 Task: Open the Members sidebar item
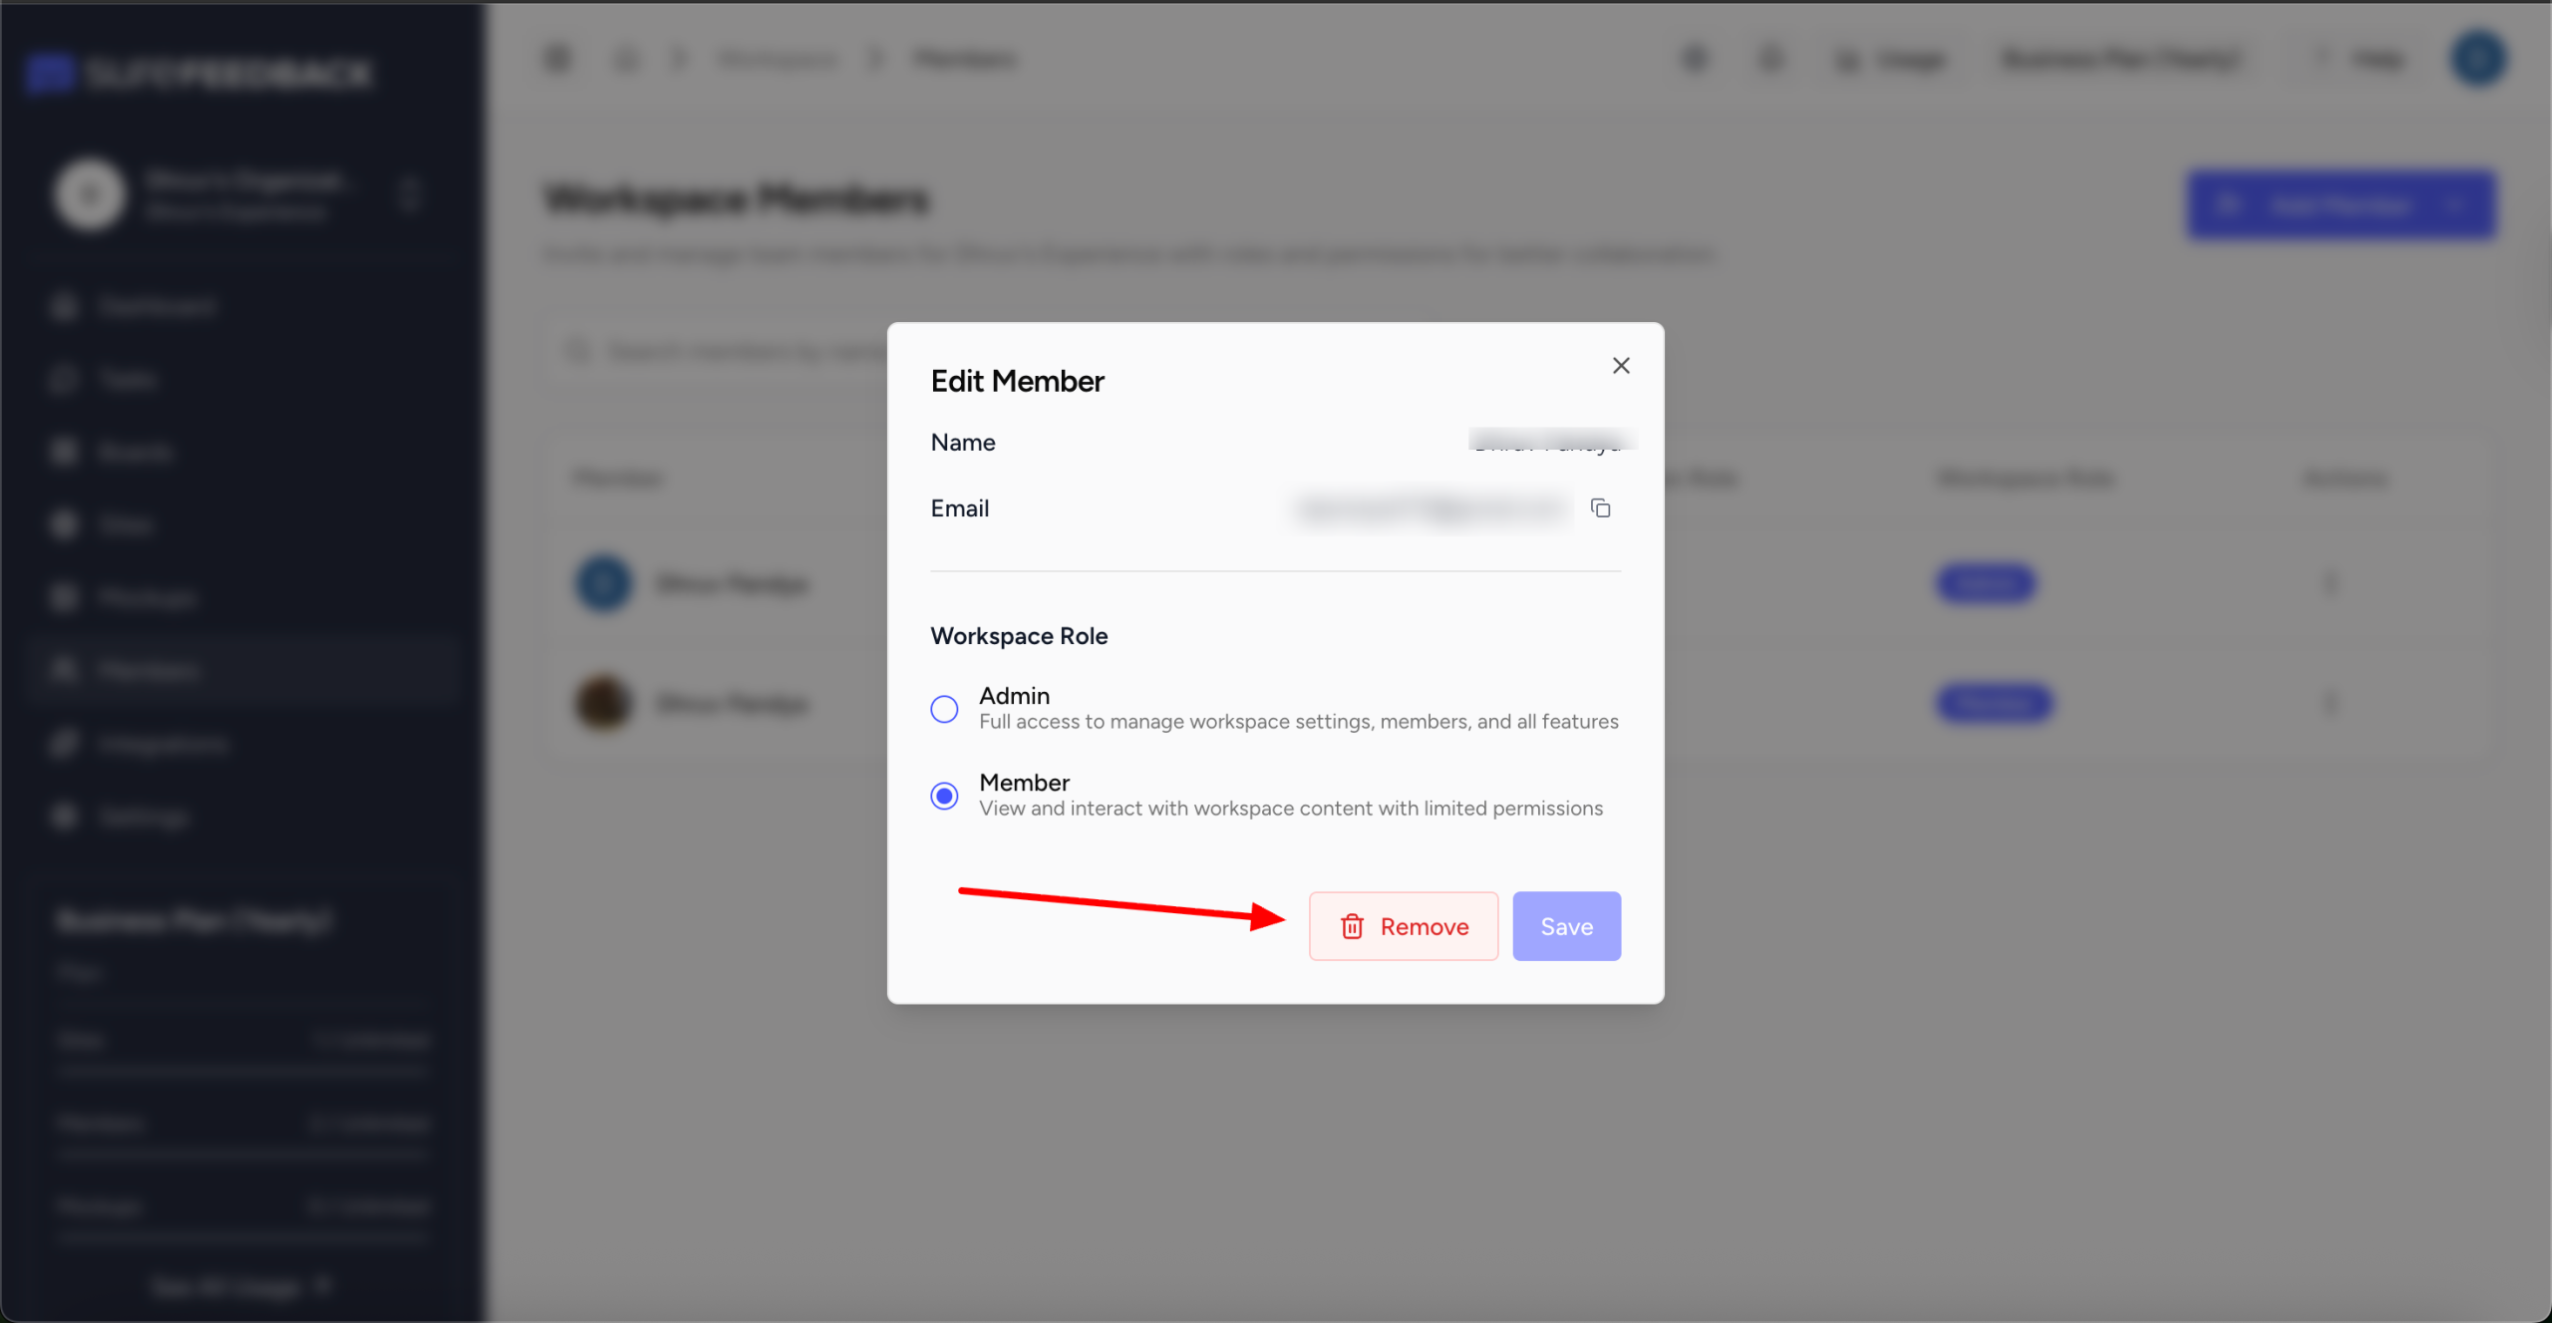point(150,670)
